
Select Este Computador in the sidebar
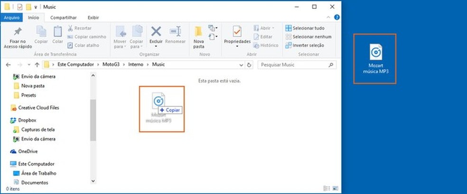[x=32, y=164]
